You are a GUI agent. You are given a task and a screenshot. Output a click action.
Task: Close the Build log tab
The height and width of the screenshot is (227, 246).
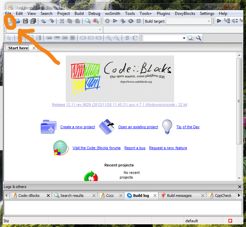pyautogui.click(x=155, y=196)
